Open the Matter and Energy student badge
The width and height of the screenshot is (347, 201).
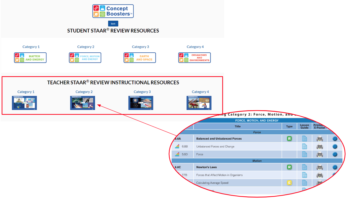click(30, 58)
